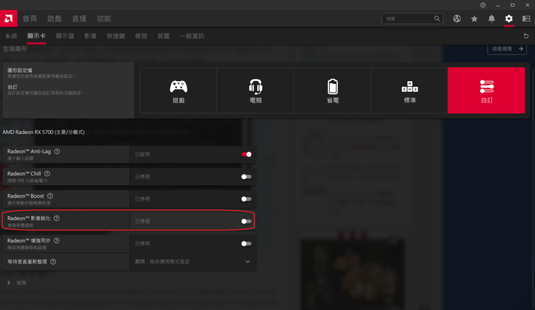
Task: Open the 等待垂直重新整理 dropdown
Action: (192, 262)
